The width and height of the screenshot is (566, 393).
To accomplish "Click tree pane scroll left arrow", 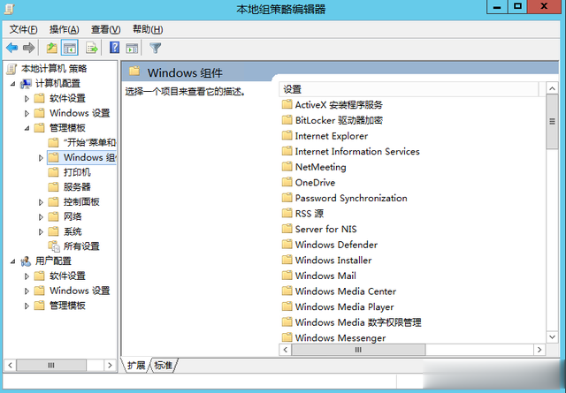I will click(10, 366).
